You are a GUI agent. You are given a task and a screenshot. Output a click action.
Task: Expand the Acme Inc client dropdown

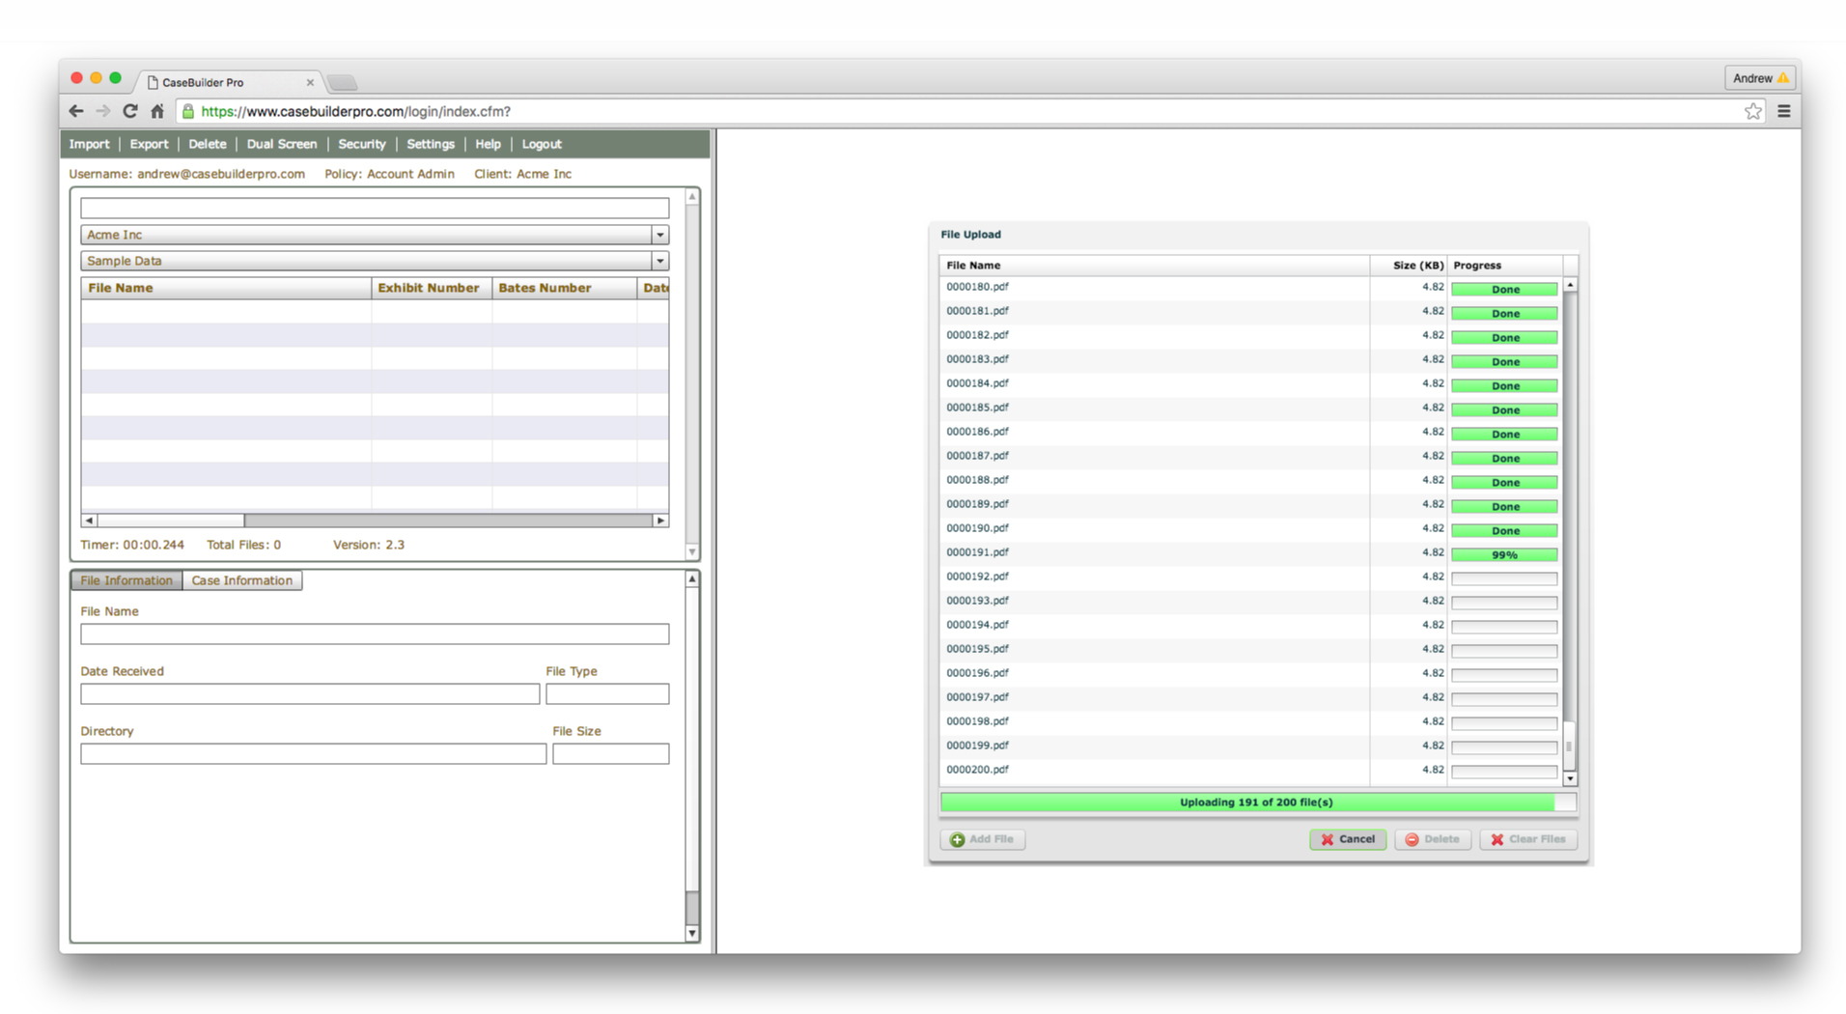659,235
